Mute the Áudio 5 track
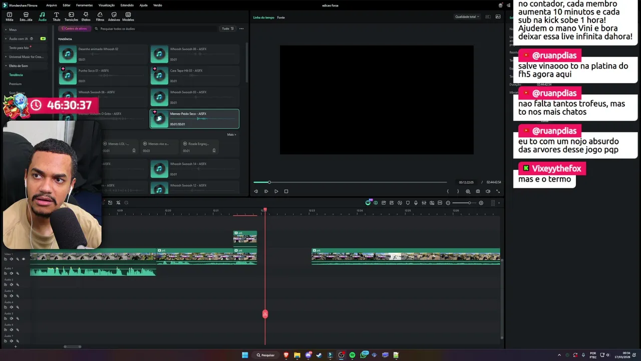 [x=12, y=318]
